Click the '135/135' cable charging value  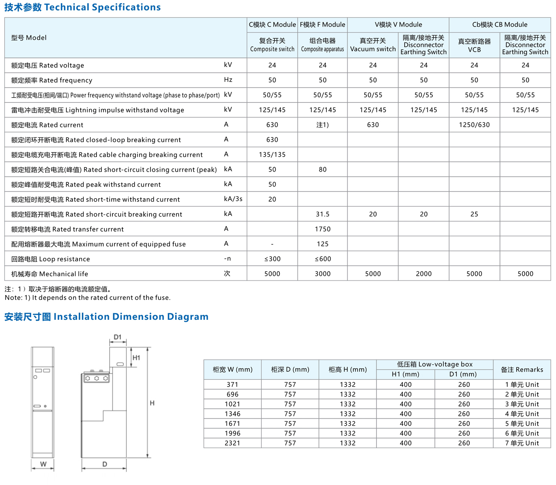[x=272, y=155]
